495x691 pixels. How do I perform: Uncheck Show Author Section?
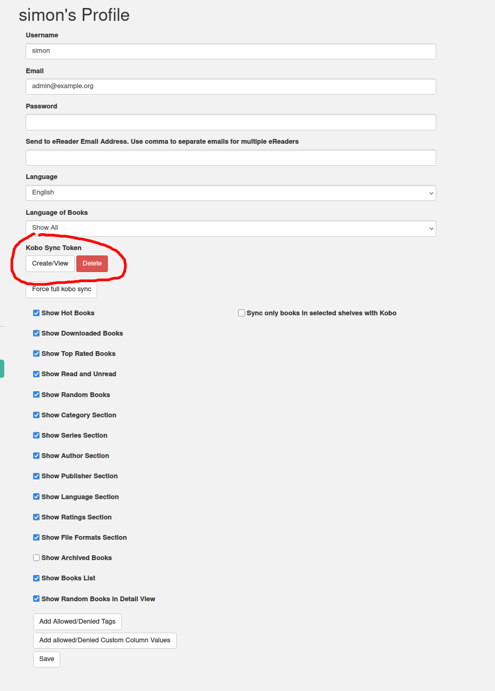pos(36,456)
